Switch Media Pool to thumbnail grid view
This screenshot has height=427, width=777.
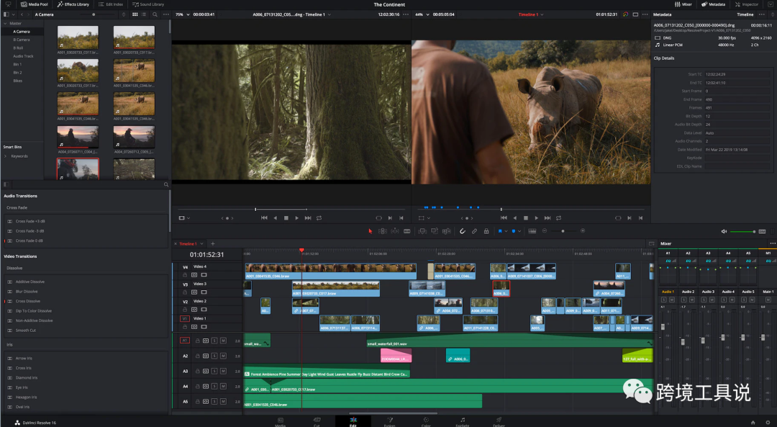click(135, 14)
